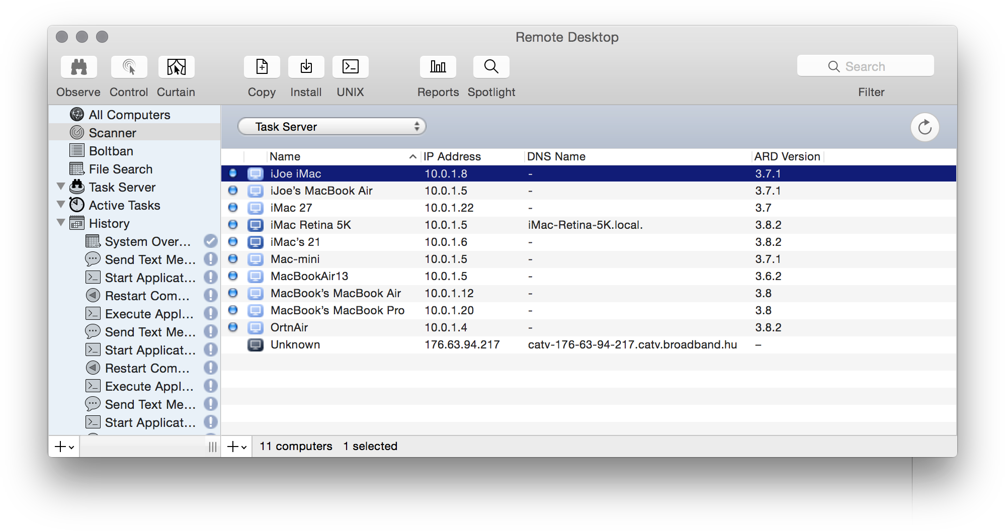Select MacBook's MacBook Air row

point(589,293)
